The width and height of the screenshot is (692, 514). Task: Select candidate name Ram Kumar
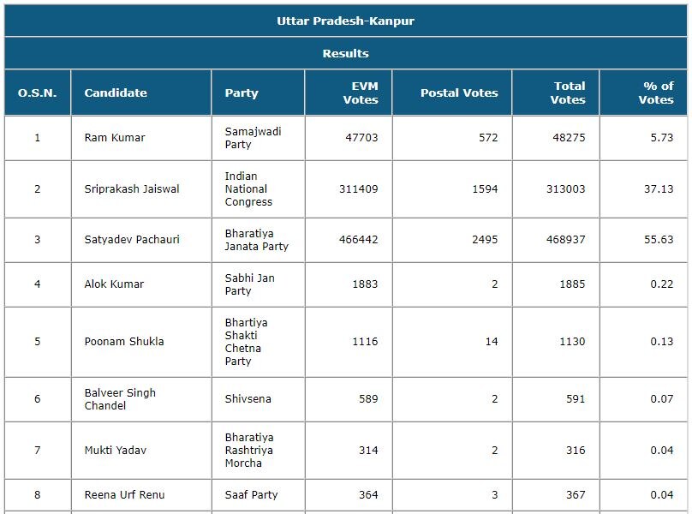coord(115,138)
